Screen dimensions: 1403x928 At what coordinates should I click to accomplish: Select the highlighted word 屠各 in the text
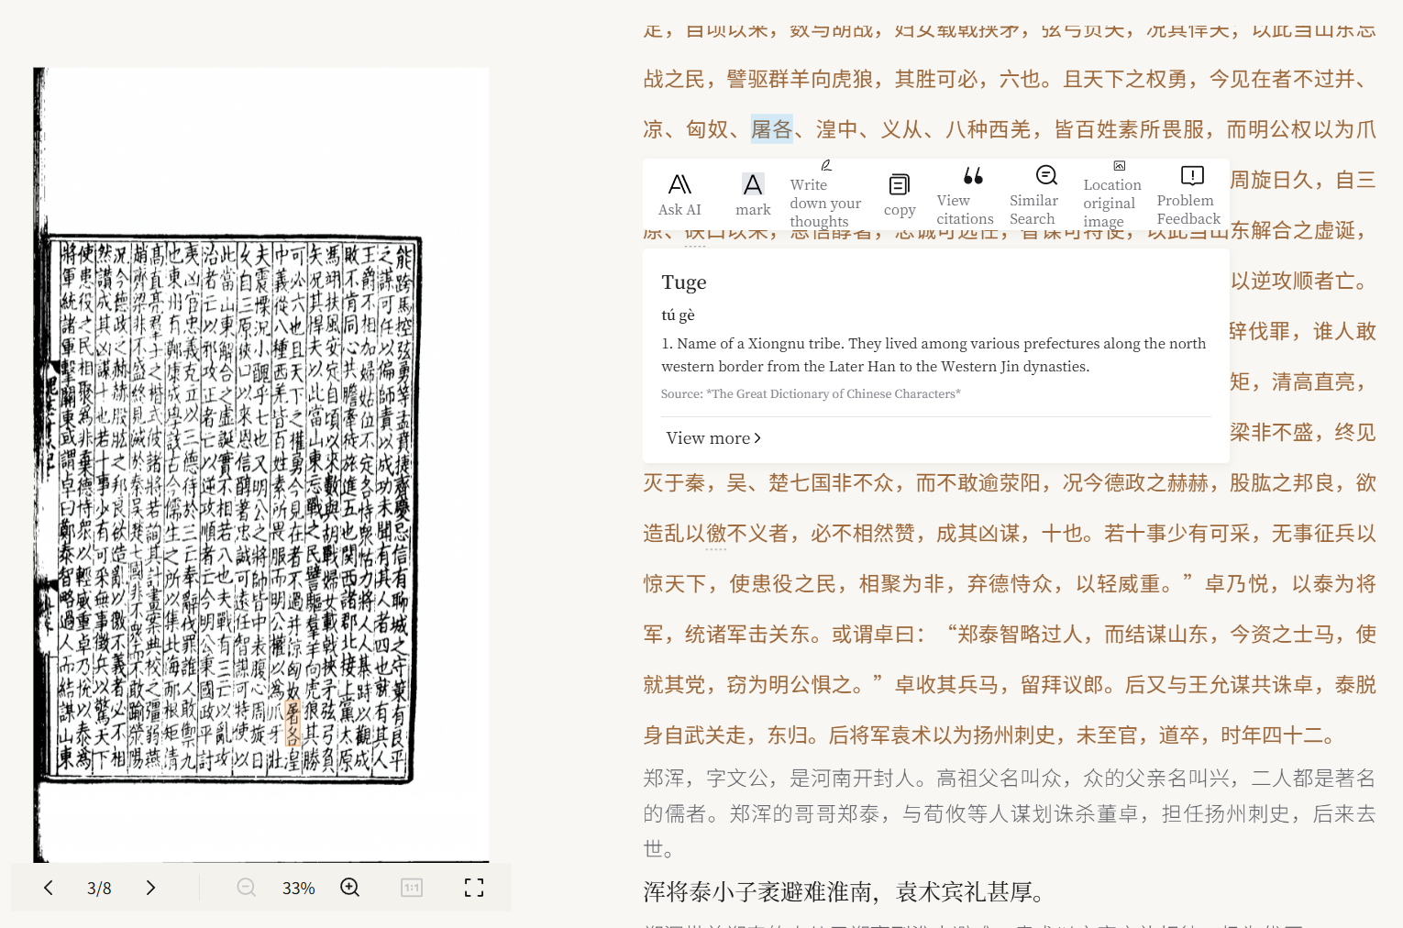click(x=771, y=129)
